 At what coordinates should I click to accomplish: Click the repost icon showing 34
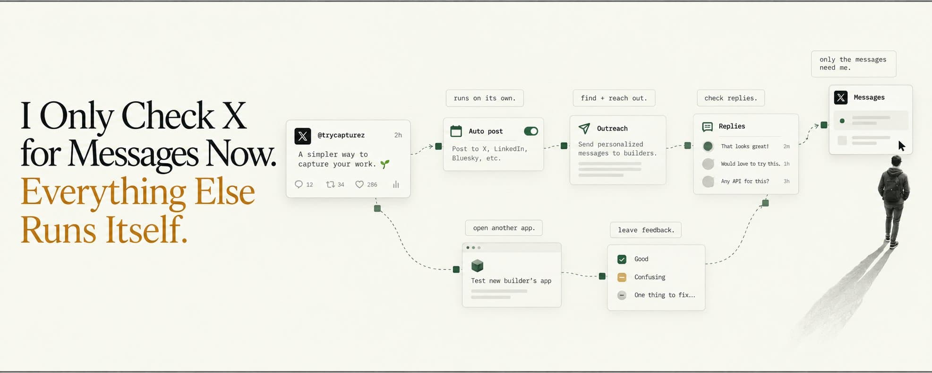click(331, 184)
